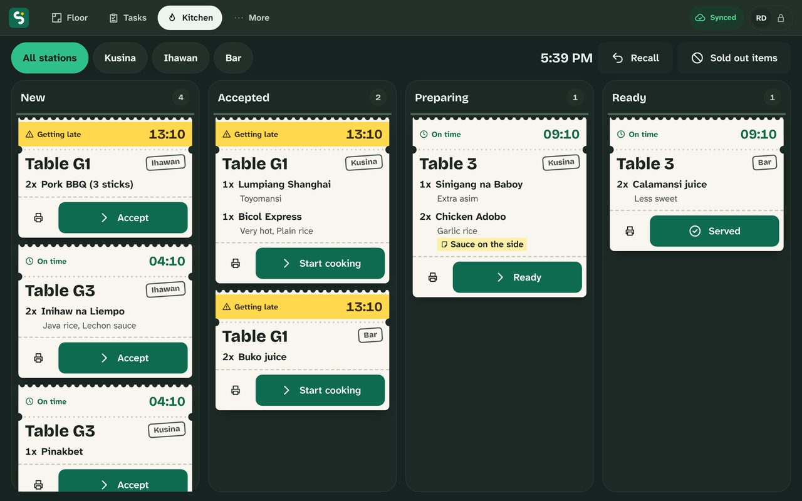Filter tickets by Ihawan station pill

click(x=180, y=58)
